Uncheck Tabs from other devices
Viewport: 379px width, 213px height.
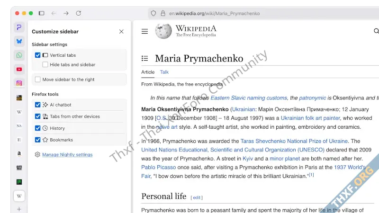[x=38, y=116]
